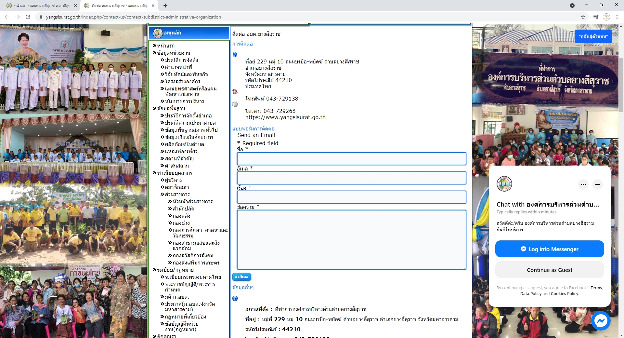
Task: Click the เมนูหลัก logo icon
Action: (x=158, y=33)
